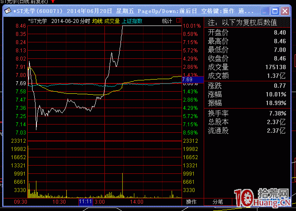Click the 振幅 value 18.99%
The width and height of the screenshot is (296, 211).
pos(276,103)
